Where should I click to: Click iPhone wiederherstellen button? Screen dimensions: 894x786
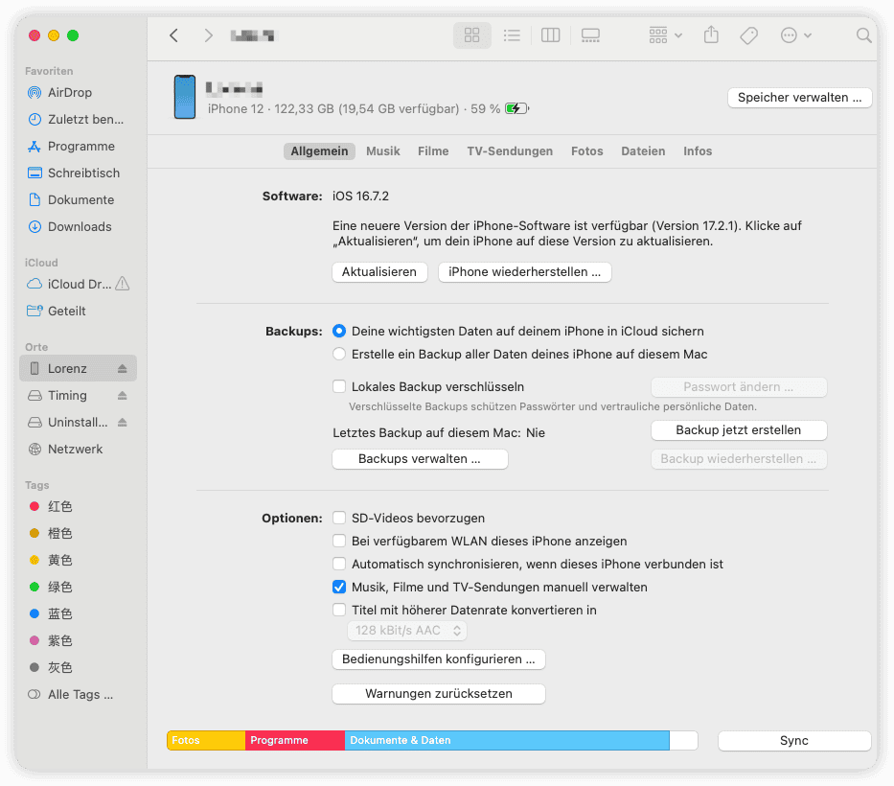(524, 272)
